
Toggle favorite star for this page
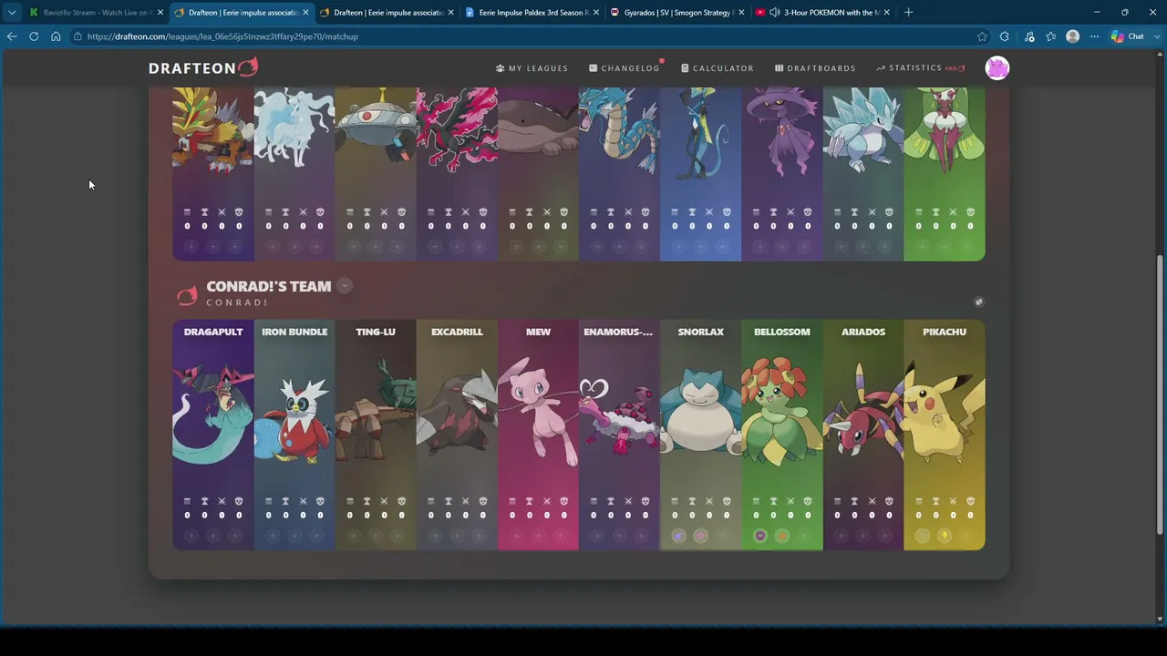(982, 36)
